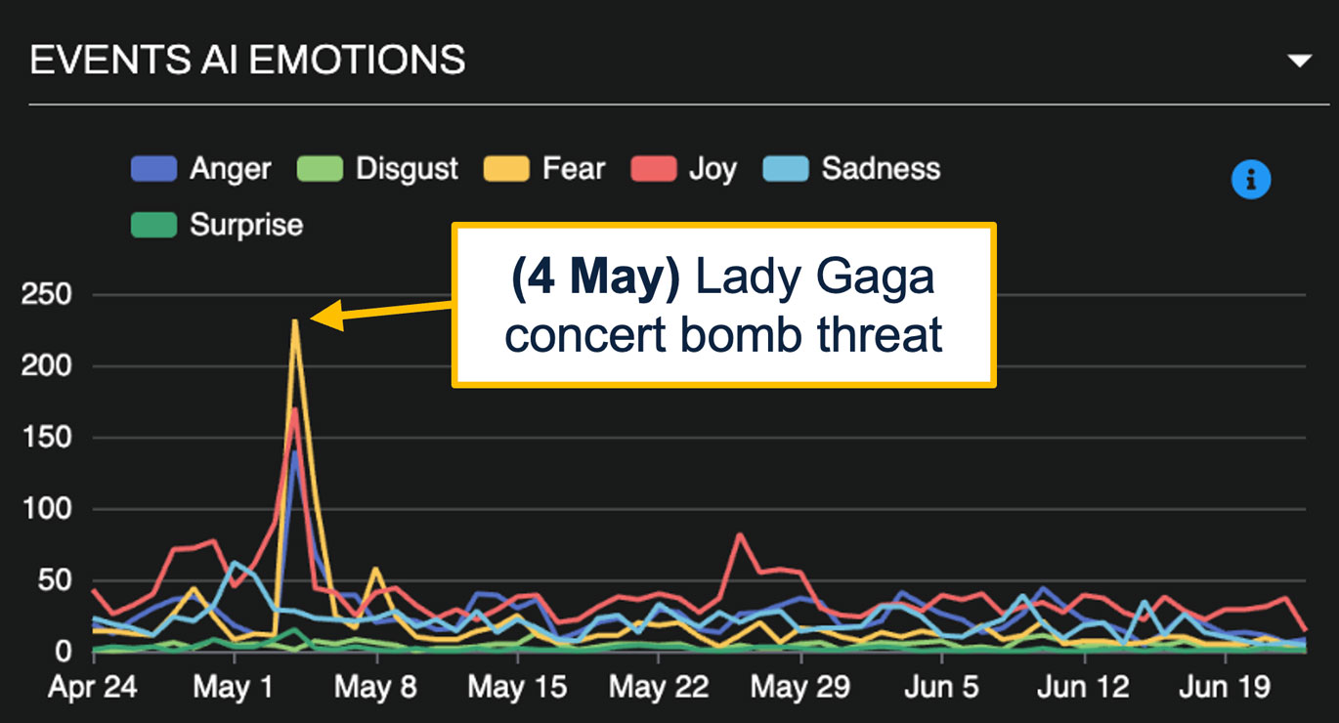Viewport: 1339px width, 723px height.
Task: Click the blue info icon
Action: [x=1250, y=180]
